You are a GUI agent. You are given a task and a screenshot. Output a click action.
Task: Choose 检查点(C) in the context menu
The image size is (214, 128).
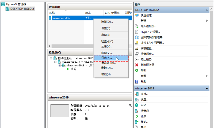click(x=111, y=42)
